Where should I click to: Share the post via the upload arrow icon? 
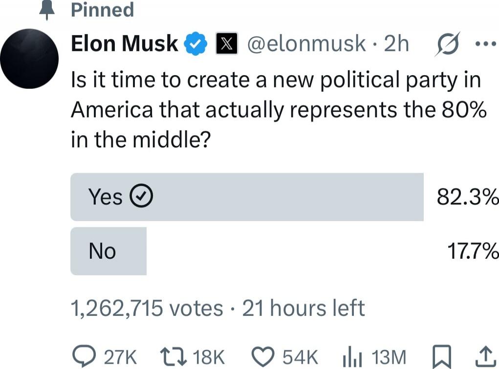tap(485, 356)
